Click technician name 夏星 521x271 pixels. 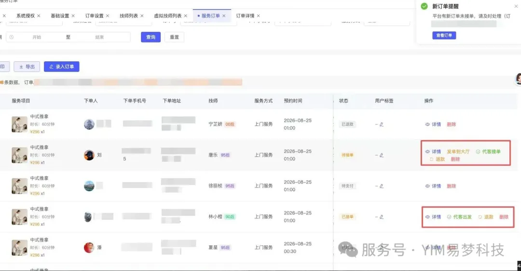pos(213,248)
